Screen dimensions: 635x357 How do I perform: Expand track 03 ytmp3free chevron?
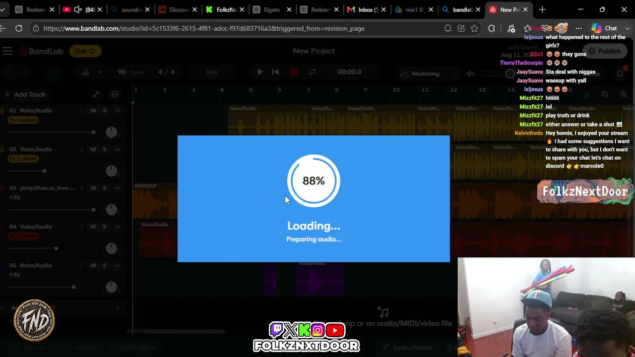(118, 188)
